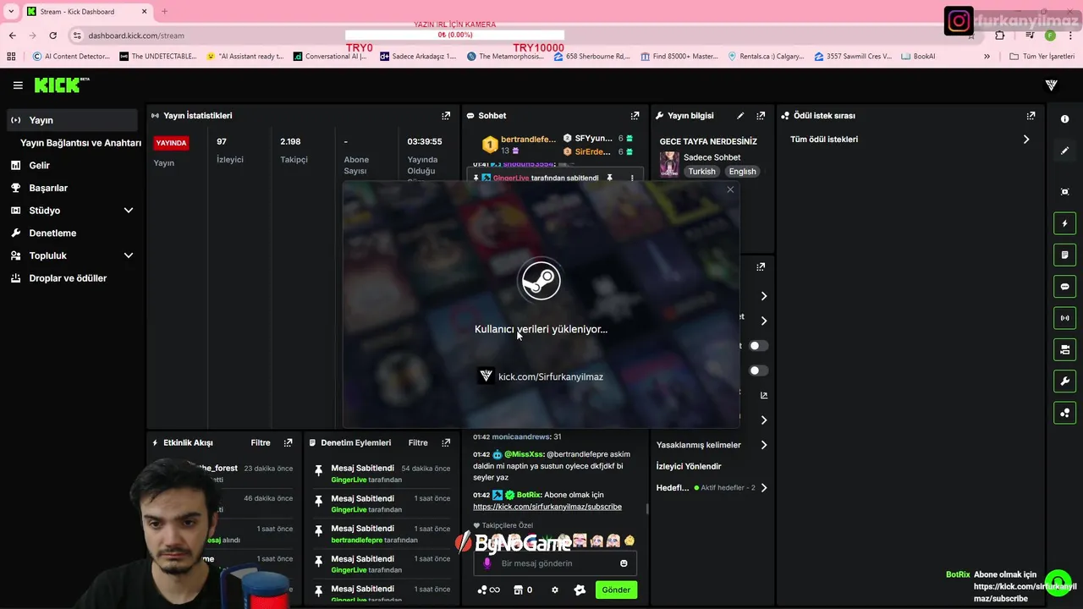Open Tüm ödül istekleri chevron
This screenshot has height=609, width=1083.
point(1026,140)
